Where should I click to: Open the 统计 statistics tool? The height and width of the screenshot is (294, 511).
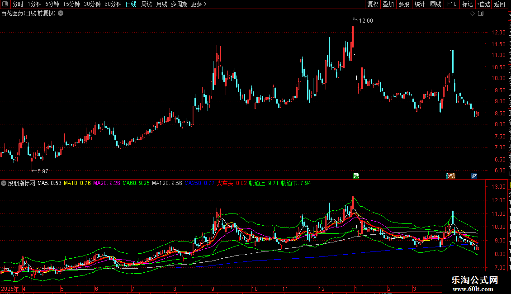click(x=420, y=4)
